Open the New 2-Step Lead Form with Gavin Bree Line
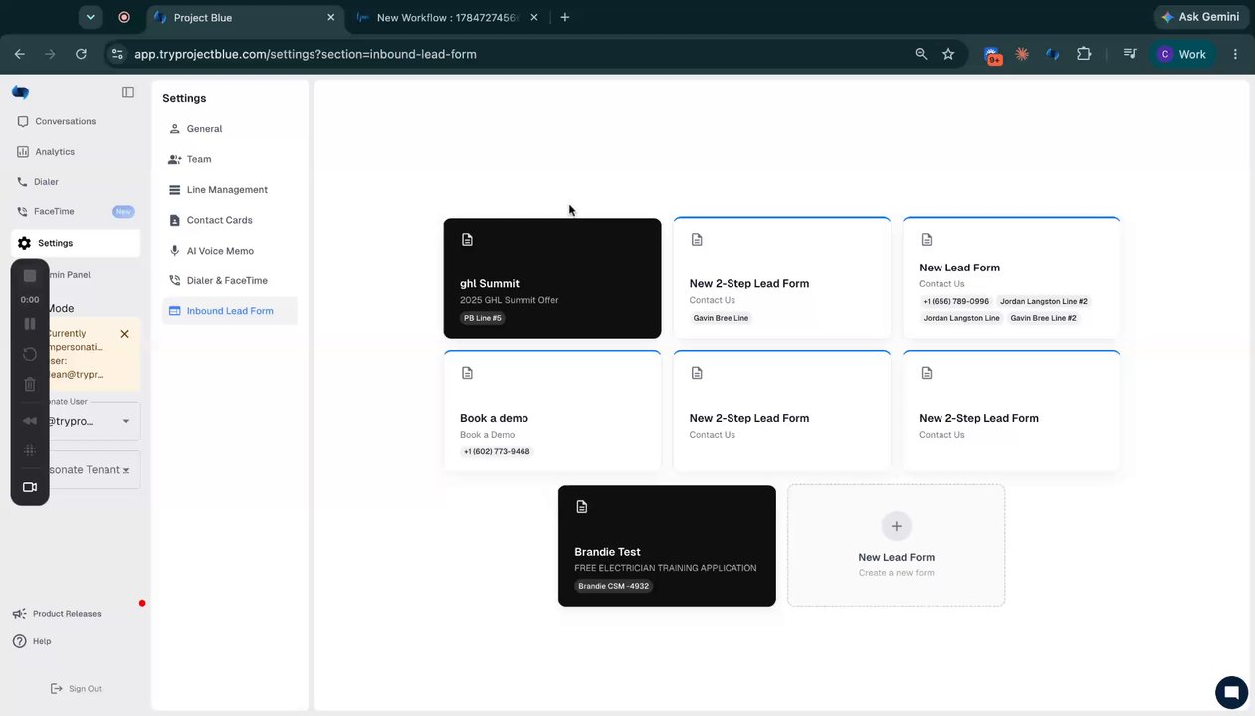1255x716 pixels. (782, 278)
